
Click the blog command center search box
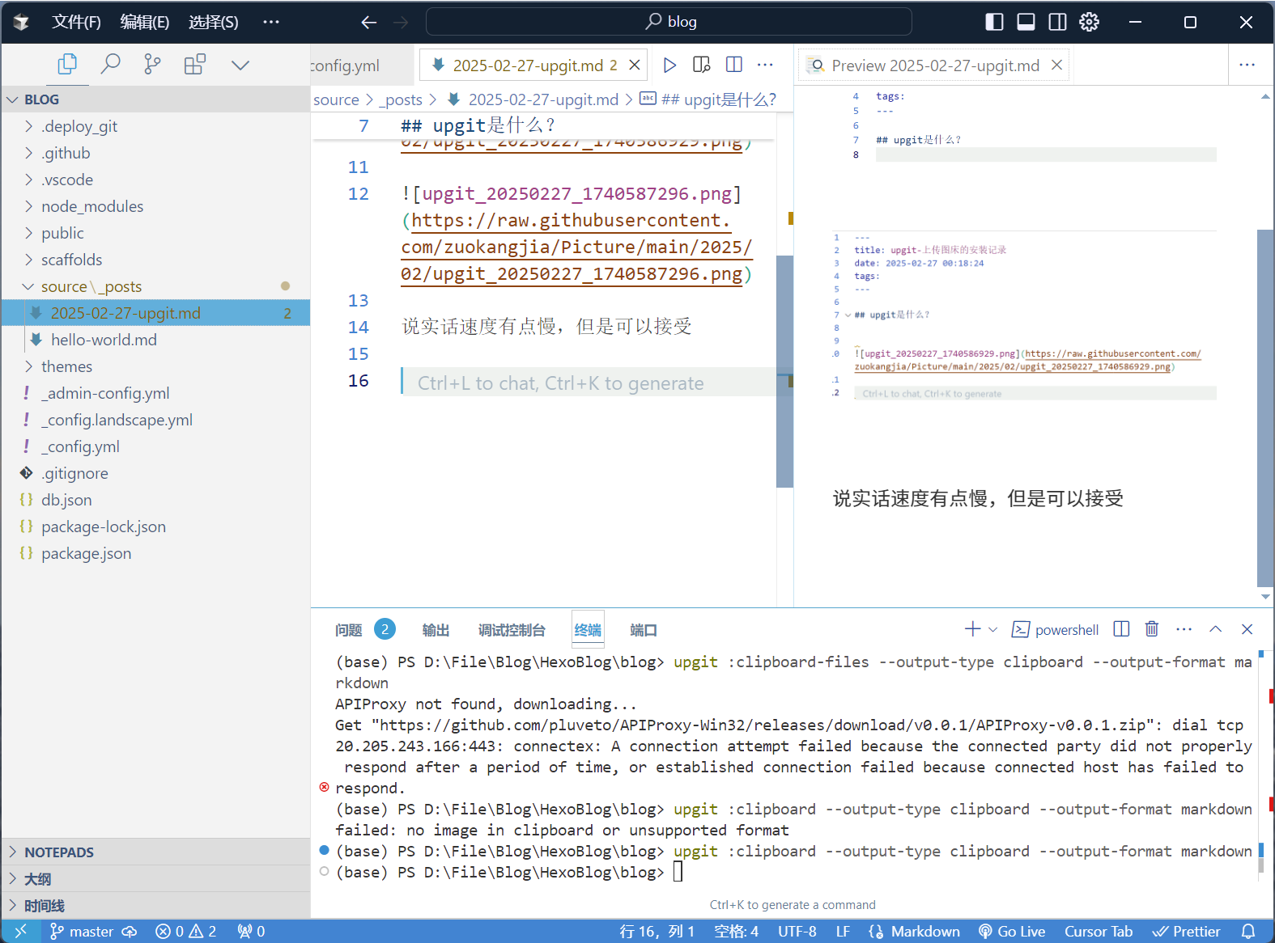(x=669, y=22)
